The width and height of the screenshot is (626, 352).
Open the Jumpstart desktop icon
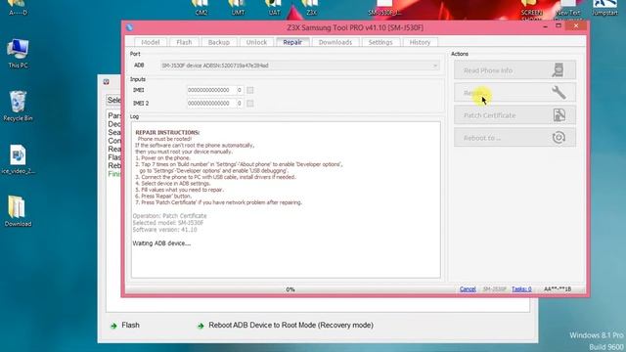coord(605,7)
